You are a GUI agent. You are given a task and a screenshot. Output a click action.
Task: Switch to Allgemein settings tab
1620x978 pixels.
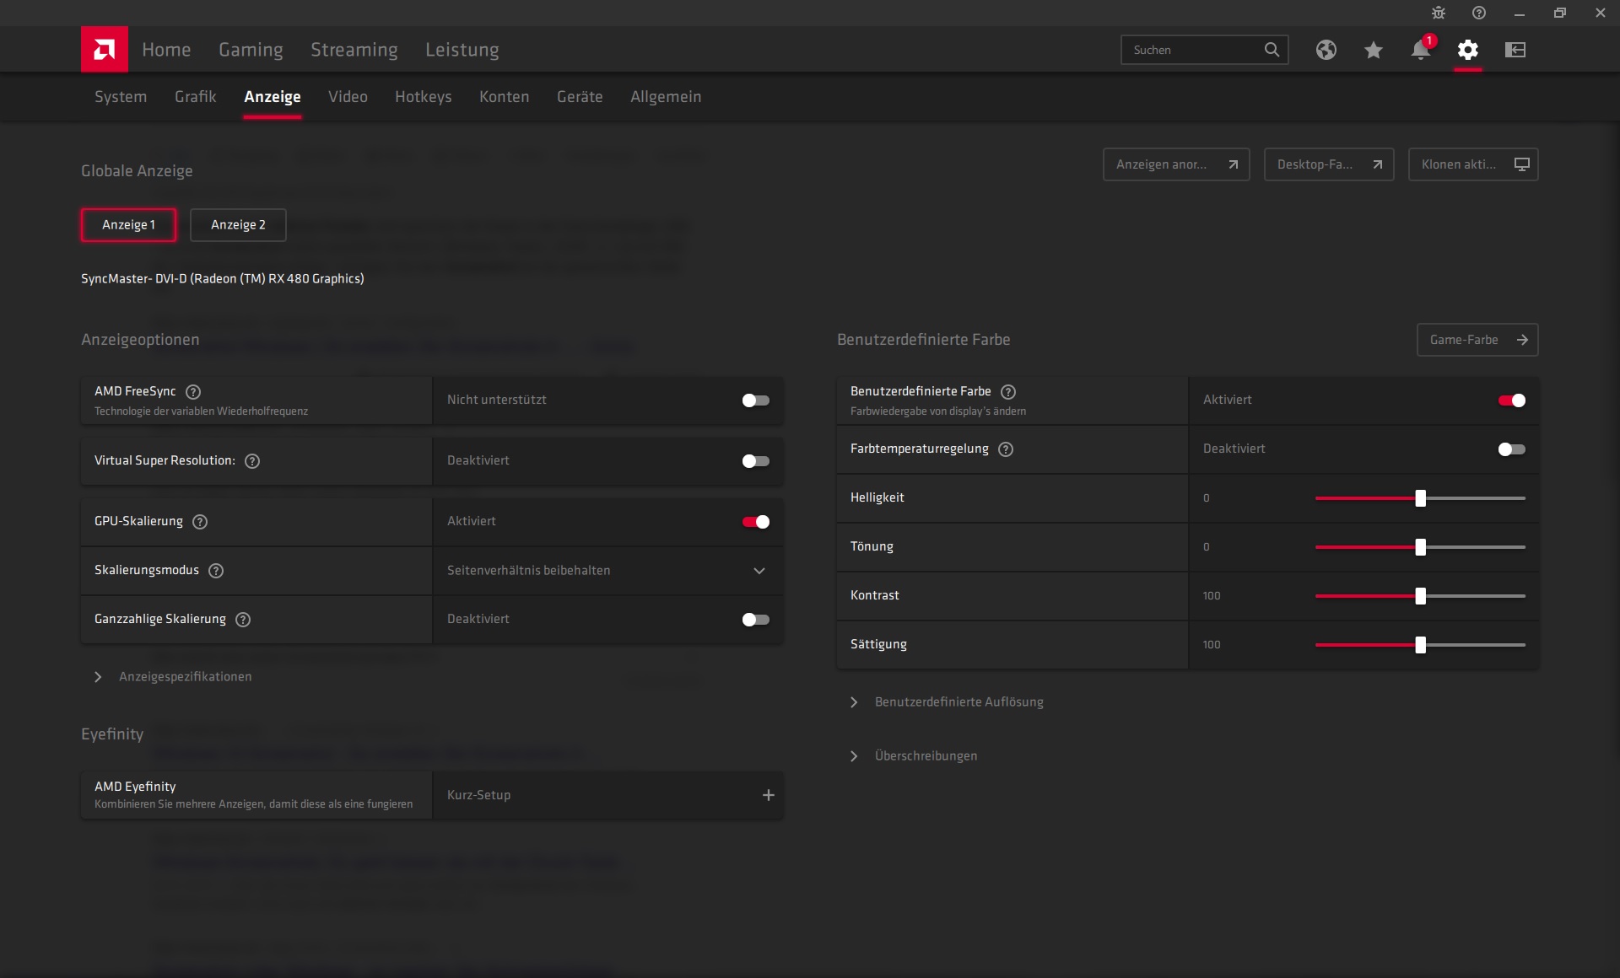point(666,97)
